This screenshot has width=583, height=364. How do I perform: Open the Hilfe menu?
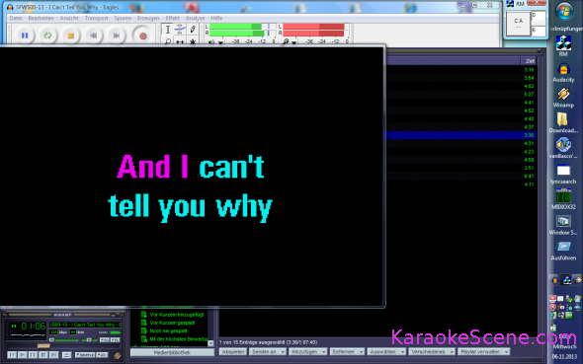pyautogui.click(x=216, y=18)
